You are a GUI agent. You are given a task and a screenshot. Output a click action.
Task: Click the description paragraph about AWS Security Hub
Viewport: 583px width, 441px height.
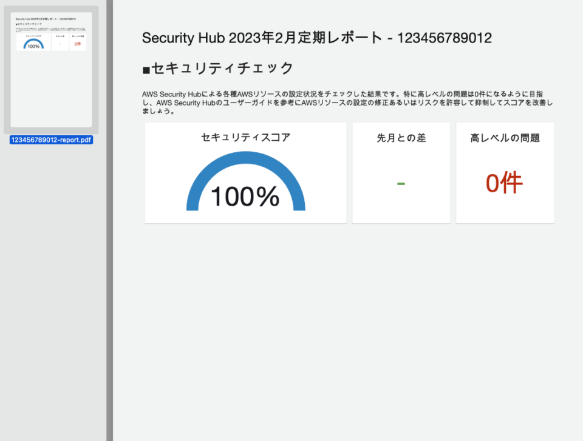point(347,103)
